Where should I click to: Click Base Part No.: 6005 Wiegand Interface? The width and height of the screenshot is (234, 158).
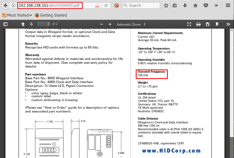[x=54, y=78]
